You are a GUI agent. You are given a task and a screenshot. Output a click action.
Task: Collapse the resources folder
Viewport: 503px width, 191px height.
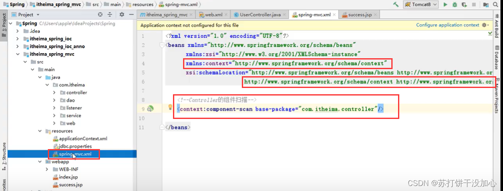(x=40, y=131)
